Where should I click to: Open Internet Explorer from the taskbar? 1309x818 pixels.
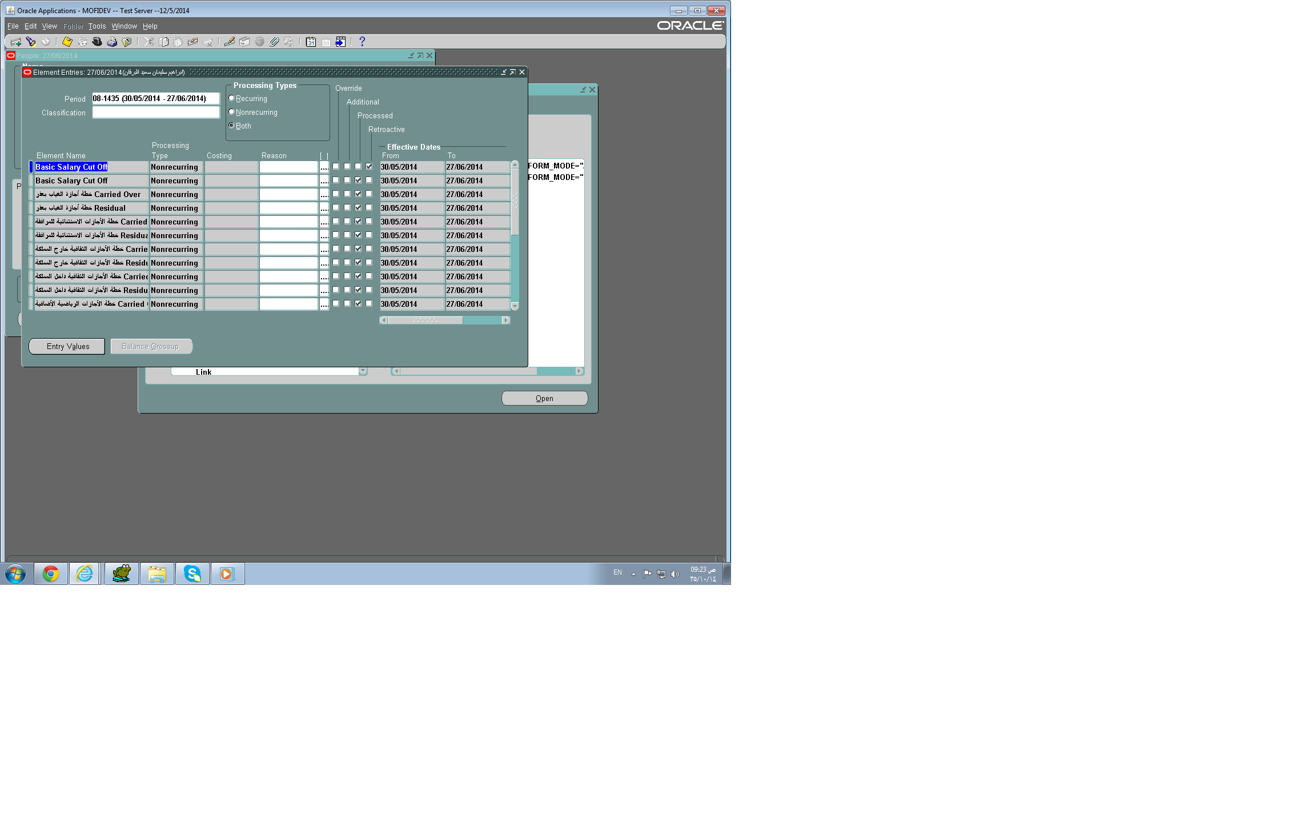[x=85, y=574]
